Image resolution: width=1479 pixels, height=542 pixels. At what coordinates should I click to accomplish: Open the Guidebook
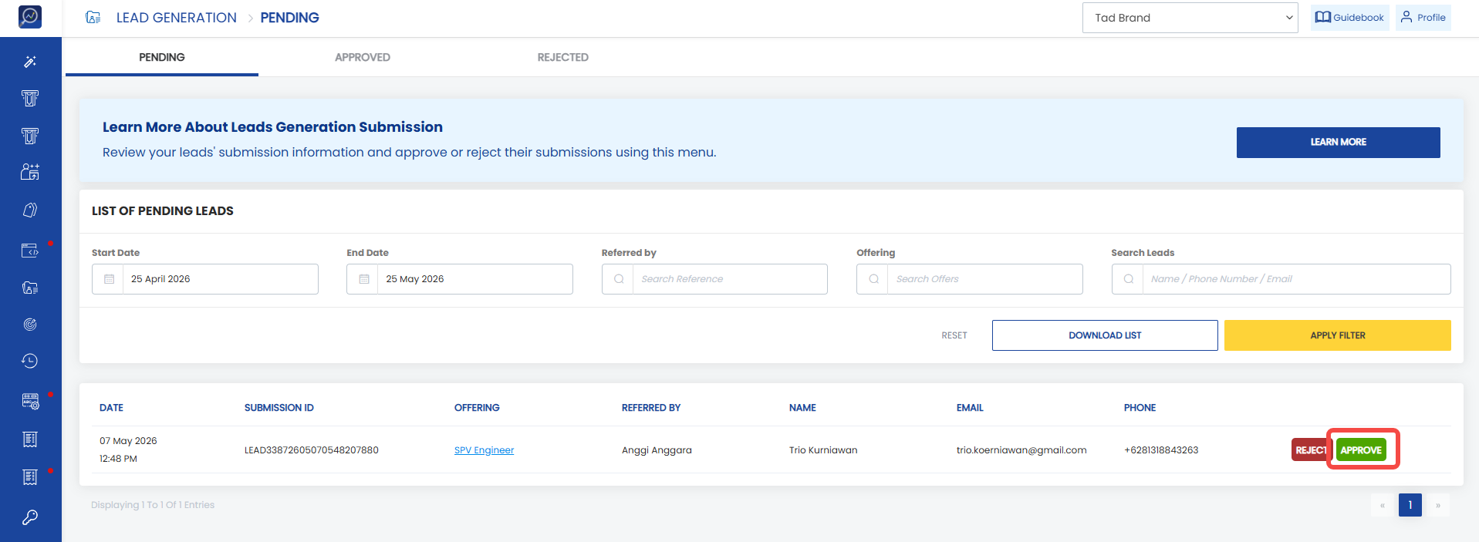1350,17
